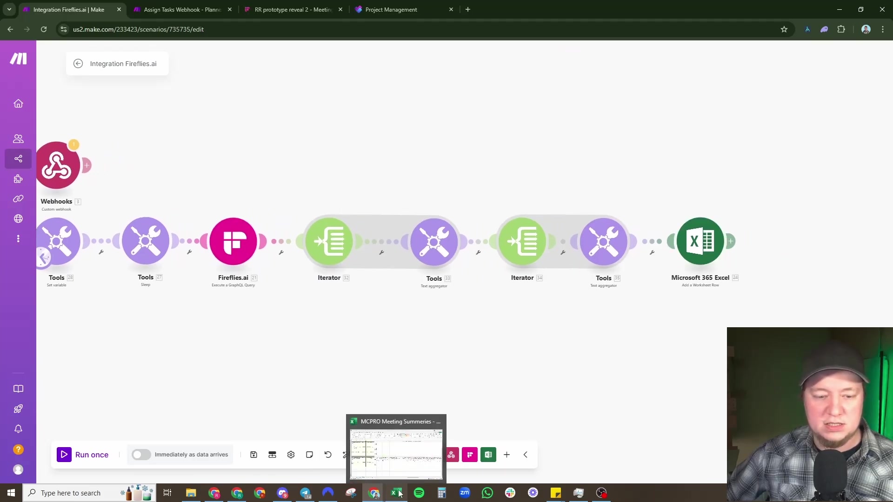Click scenario name Integration Fireflies.ai

pos(123,64)
